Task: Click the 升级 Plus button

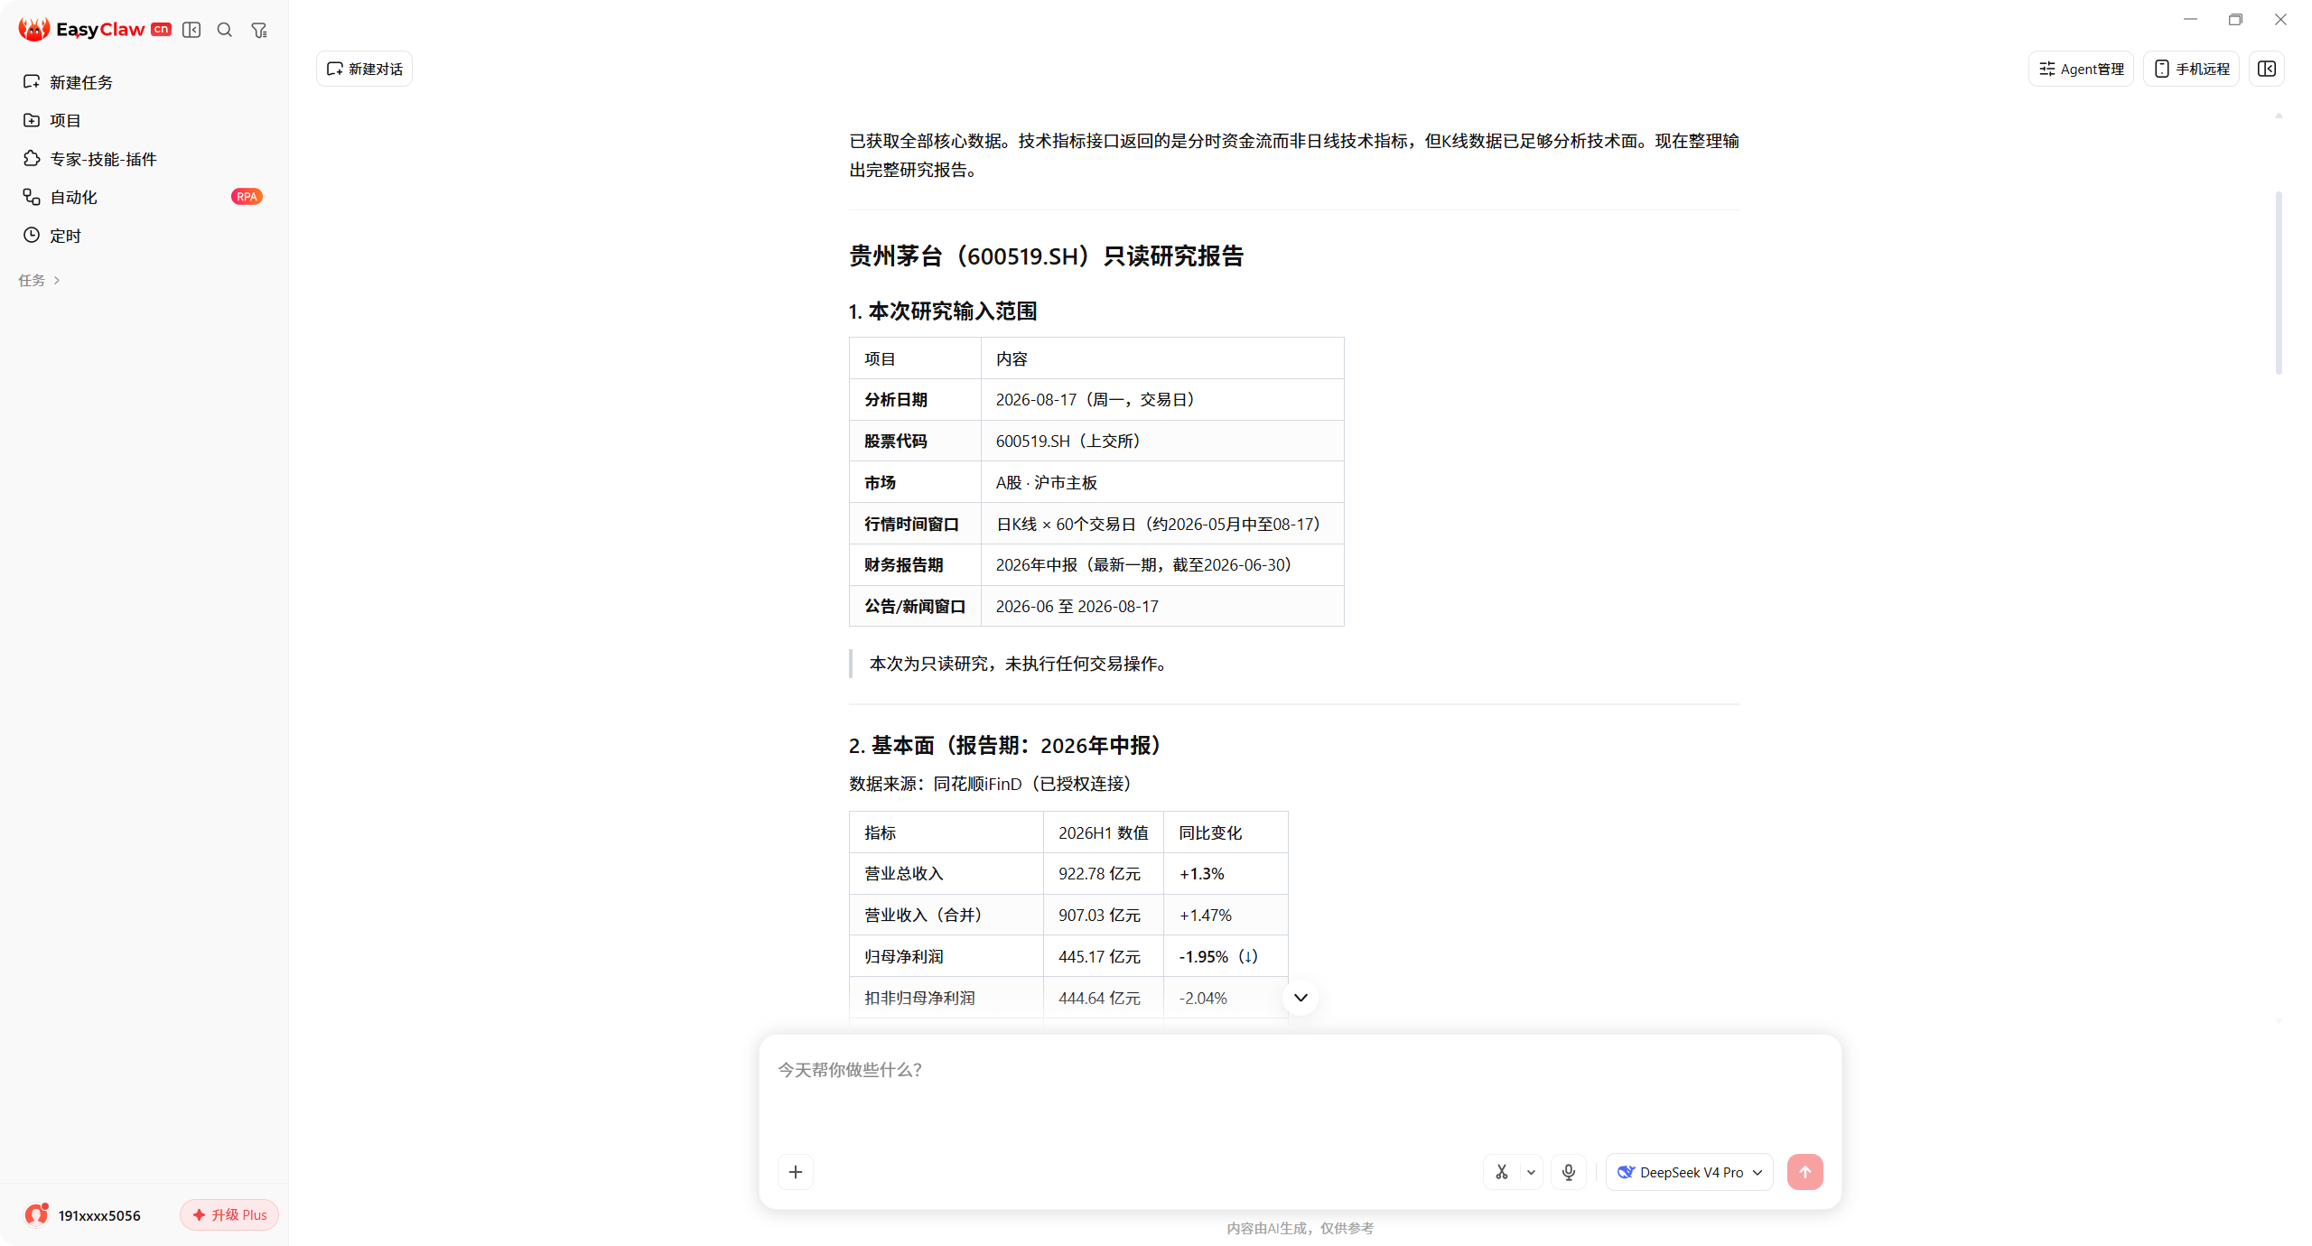Action: pyautogui.click(x=229, y=1214)
